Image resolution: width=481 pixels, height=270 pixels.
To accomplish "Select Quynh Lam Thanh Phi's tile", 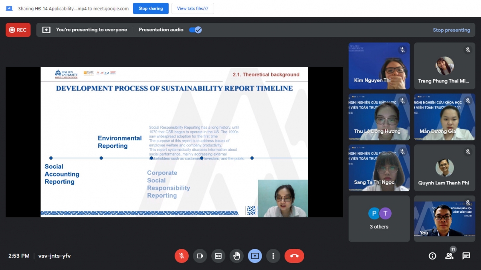I will [445, 168].
